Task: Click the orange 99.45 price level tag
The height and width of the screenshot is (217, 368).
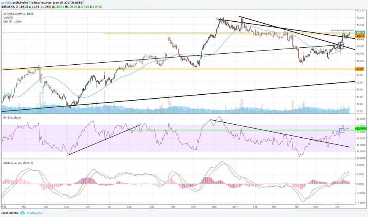Action: [360, 69]
